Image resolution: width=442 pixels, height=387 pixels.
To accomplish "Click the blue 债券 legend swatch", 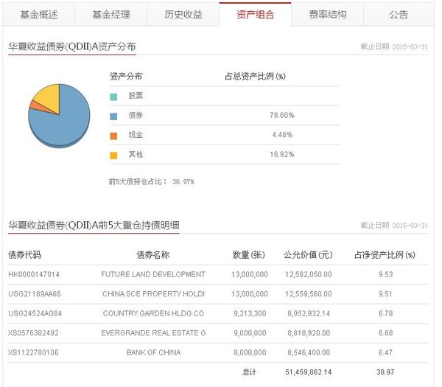I will (113, 116).
